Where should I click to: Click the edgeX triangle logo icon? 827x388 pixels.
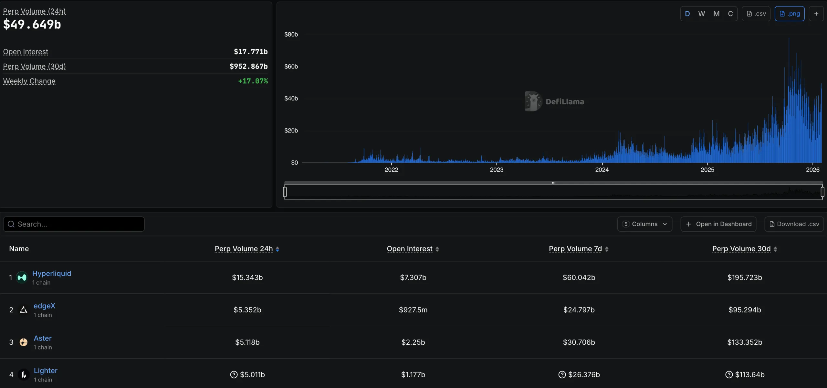click(x=23, y=310)
